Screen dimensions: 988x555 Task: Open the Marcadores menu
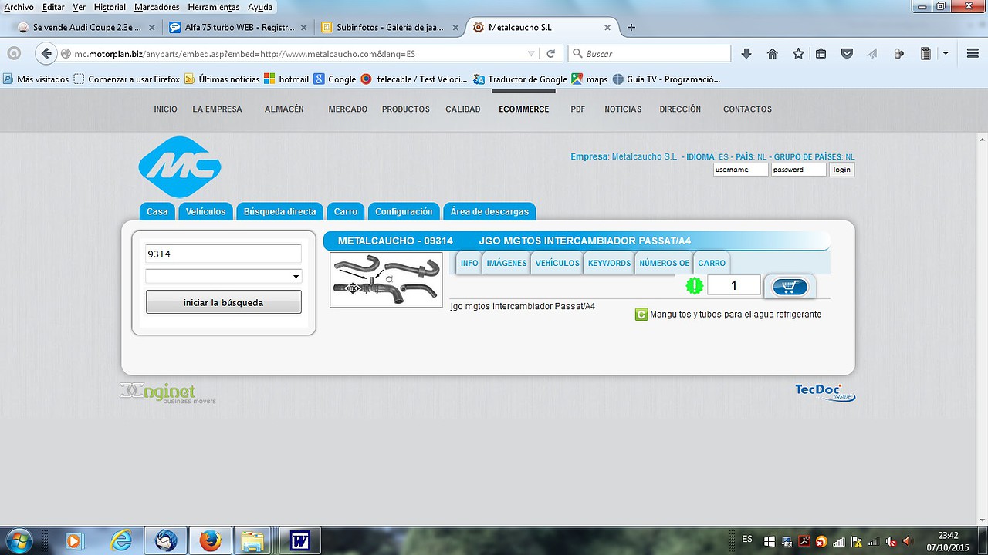click(157, 7)
